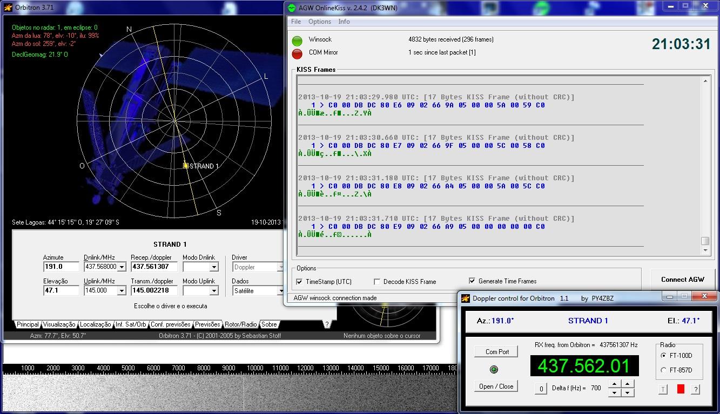The height and width of the screenshot is (414, 720).
Task: Click the ? help tab in Orbitron panel
Action: 326,324
